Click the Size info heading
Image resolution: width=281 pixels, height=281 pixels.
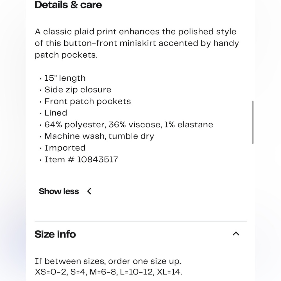[55, 234]
